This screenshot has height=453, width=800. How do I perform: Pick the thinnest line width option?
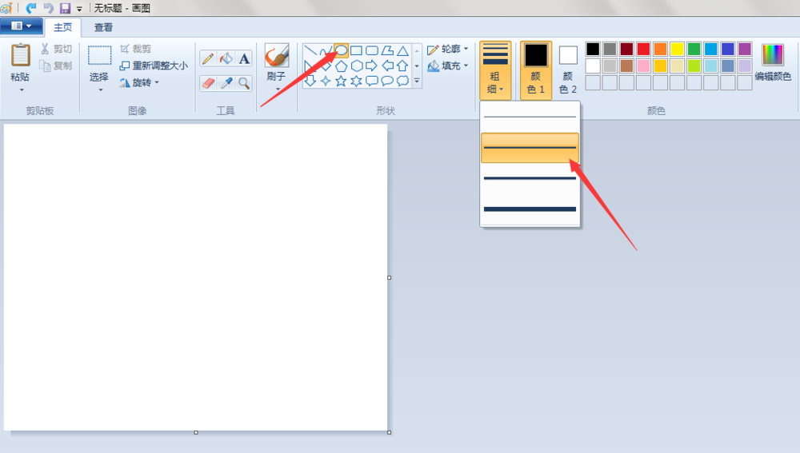coord(530,117)
